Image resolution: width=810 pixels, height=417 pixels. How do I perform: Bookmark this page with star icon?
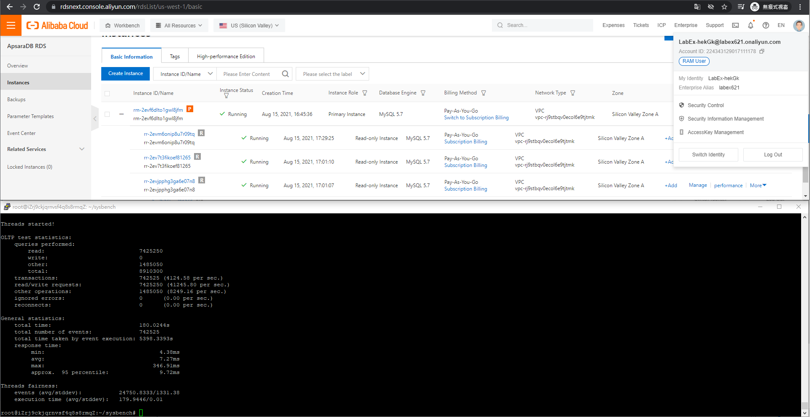[x=724, y=7]
